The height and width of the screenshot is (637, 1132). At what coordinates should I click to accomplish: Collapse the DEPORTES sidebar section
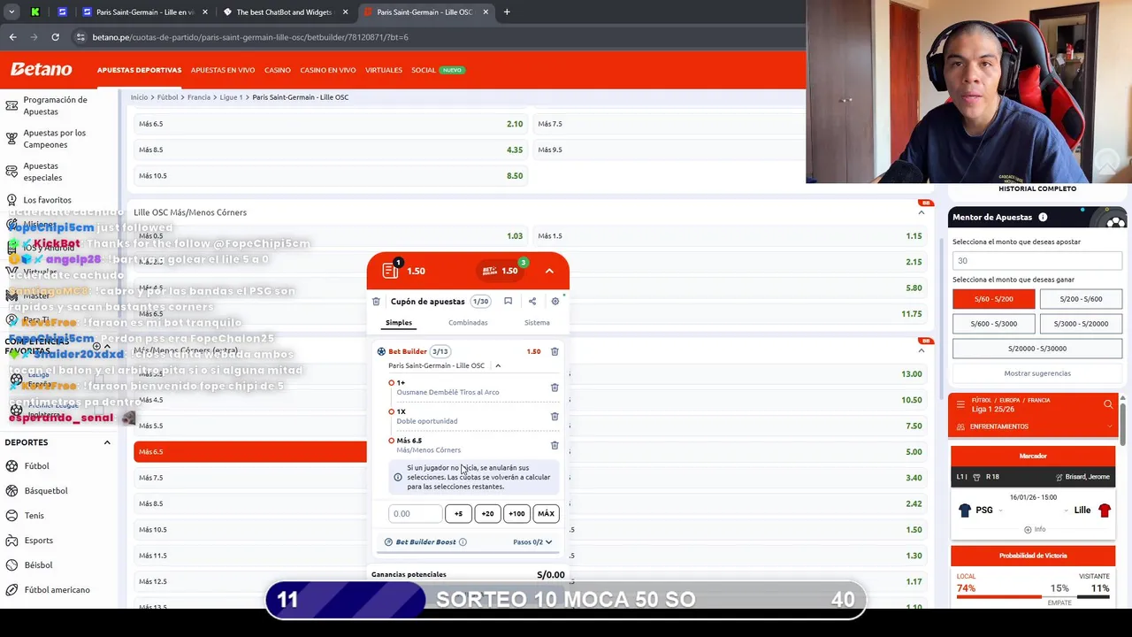(107, 442)
